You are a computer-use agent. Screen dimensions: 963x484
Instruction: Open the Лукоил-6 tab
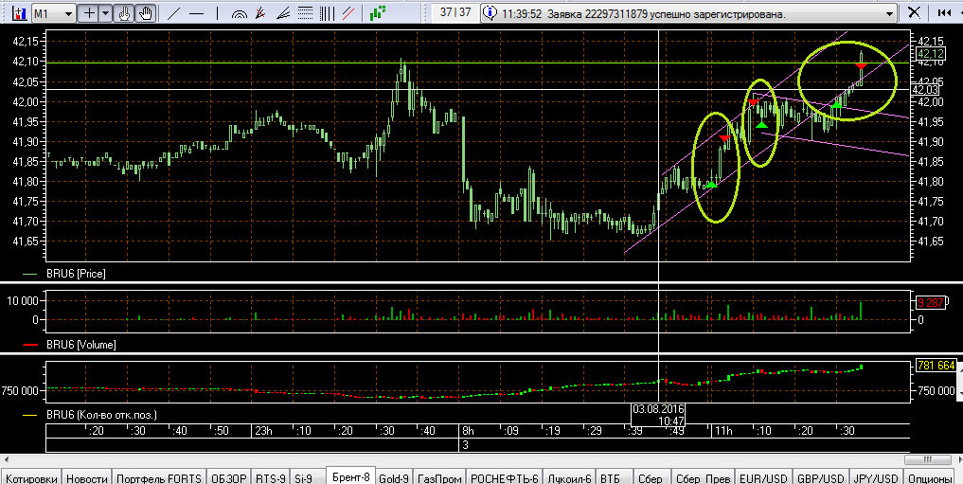tap(569, 478)
